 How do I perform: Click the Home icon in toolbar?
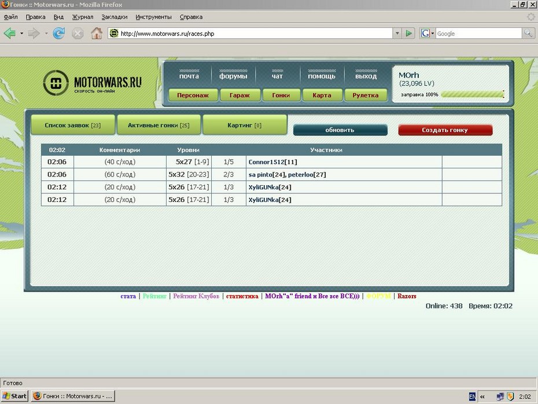coord(97,34)
